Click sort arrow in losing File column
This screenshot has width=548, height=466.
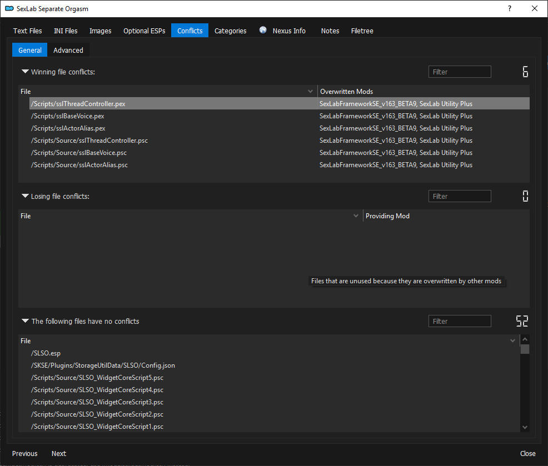click(356, 216)
